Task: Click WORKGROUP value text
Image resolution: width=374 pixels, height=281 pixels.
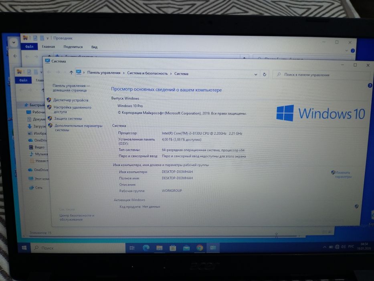Action: [x=172, y=191]
